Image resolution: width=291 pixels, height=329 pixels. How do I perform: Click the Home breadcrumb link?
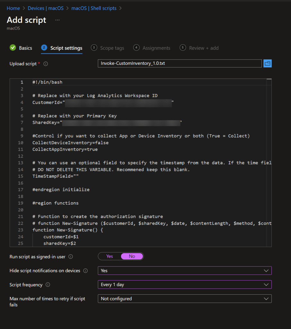pyautogui.click(x=13, y=8)
